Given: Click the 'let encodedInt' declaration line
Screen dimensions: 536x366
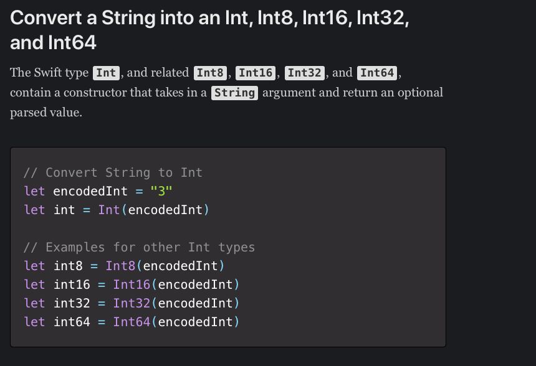Looking at the screenshot, I should (x=98, y=191).
